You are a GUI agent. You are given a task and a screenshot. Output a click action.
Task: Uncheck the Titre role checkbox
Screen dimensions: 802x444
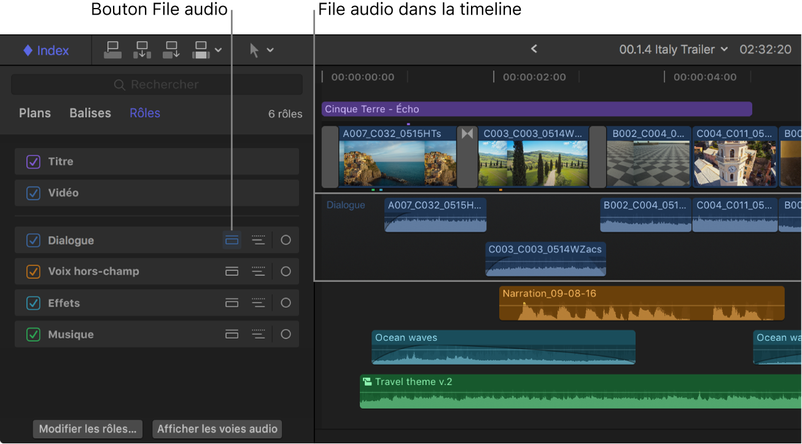pos(33,161)
